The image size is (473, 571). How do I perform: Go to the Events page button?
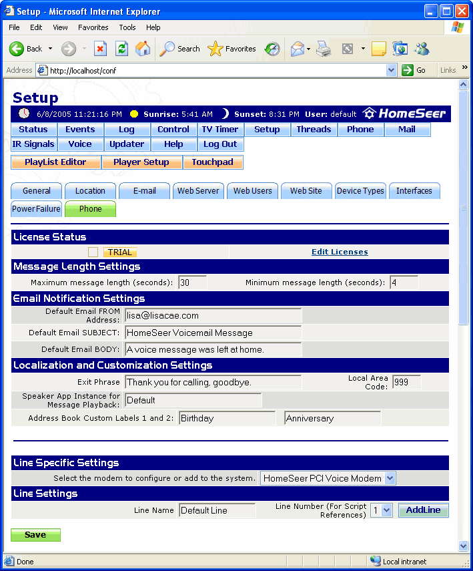(80, 130)
